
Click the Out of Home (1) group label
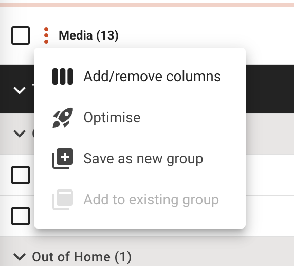coord(82,257)
